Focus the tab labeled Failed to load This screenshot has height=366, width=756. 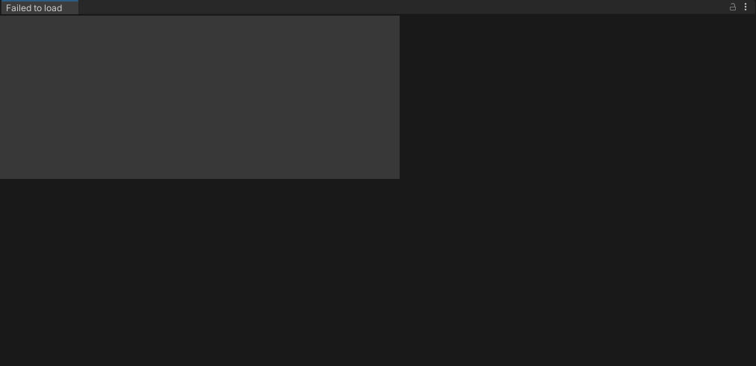40,7
